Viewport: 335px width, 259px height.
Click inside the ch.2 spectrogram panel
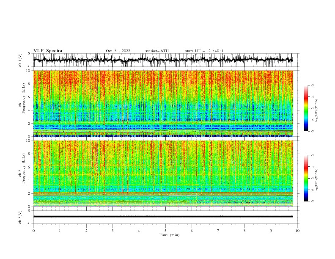click(163, 174)
